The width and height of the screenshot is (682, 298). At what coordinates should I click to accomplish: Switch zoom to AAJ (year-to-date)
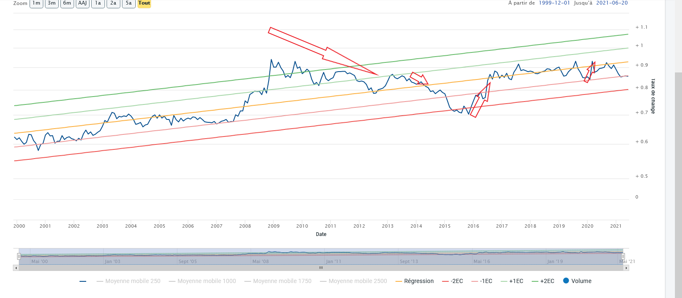click(x=82, y=3)
